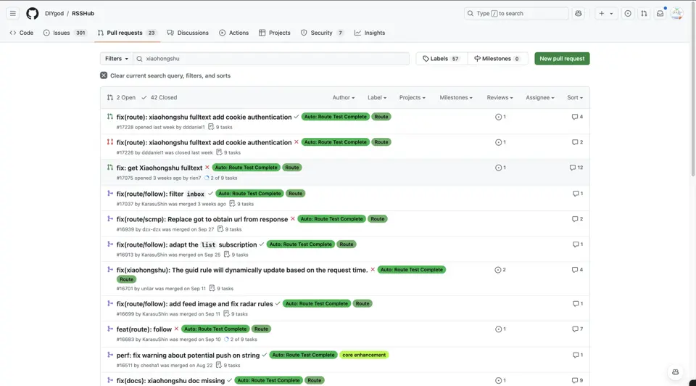696x386 pixels.
Task: Open '2 of 9 tasks' progress on PR #17075
Action: (220, 178)
